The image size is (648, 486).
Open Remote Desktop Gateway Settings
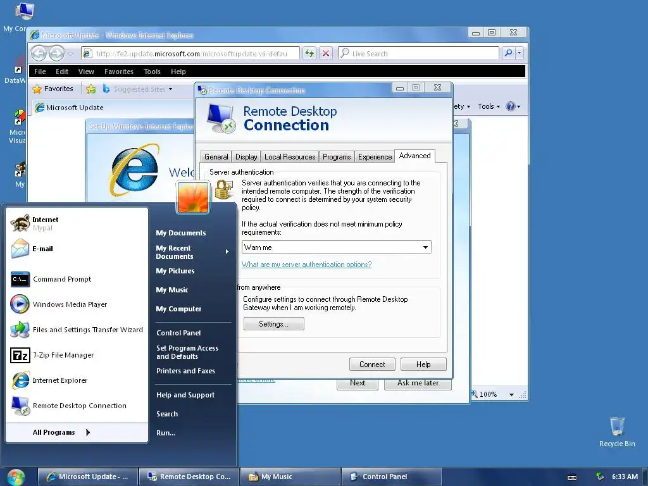tap(273, 324)
